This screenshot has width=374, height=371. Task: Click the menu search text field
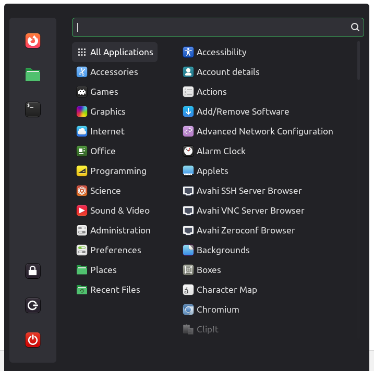[211, 28]
